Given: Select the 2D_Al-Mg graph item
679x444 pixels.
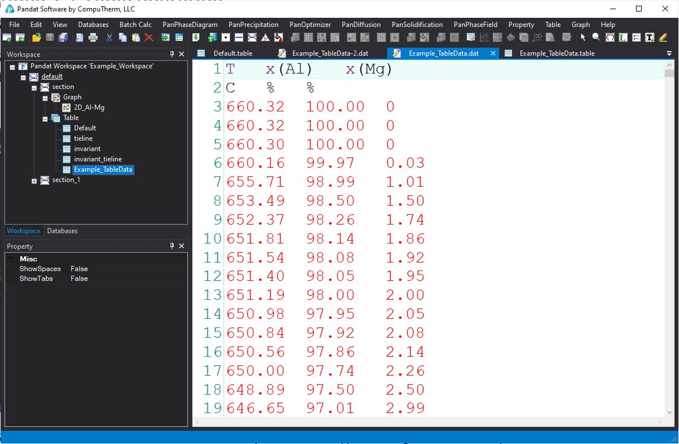Looking at the screenshot, I should [88, 107].
